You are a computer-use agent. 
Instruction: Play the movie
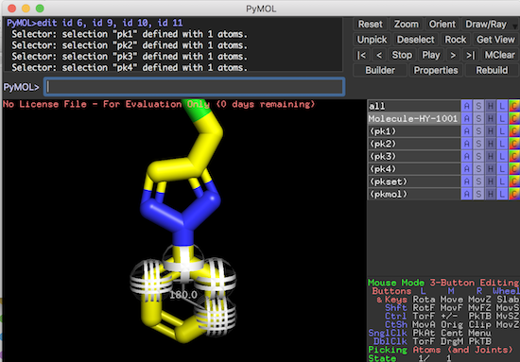tap(431, 55)
